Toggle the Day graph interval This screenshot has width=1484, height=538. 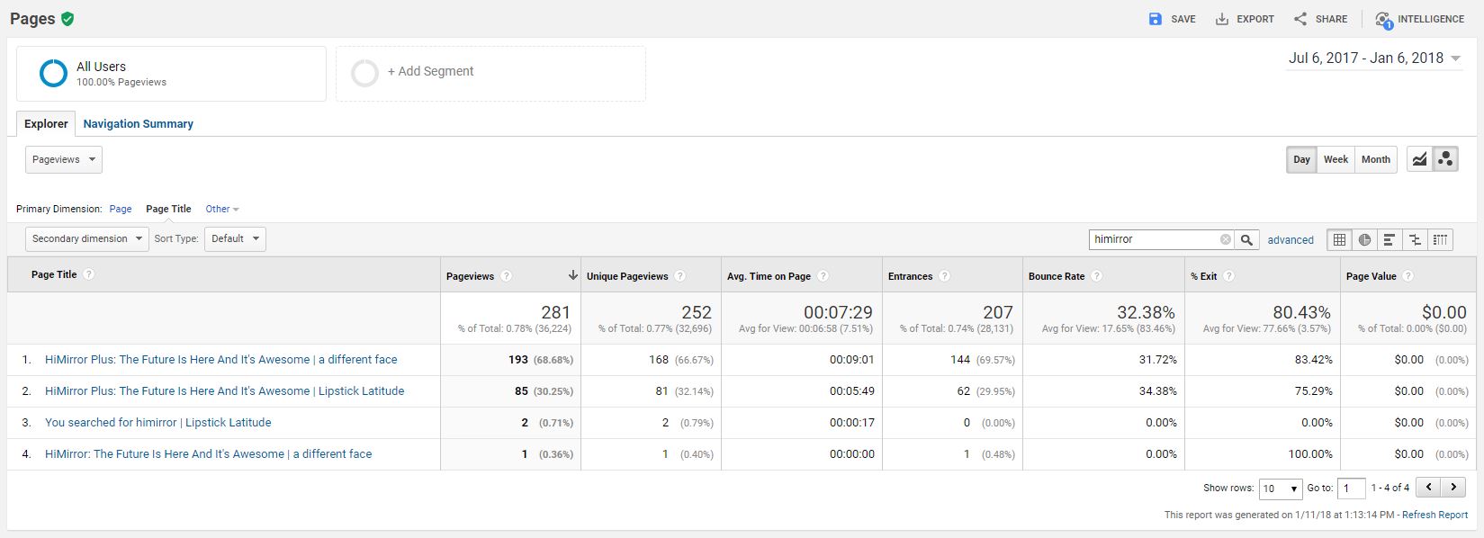(x=1301, y=159)
